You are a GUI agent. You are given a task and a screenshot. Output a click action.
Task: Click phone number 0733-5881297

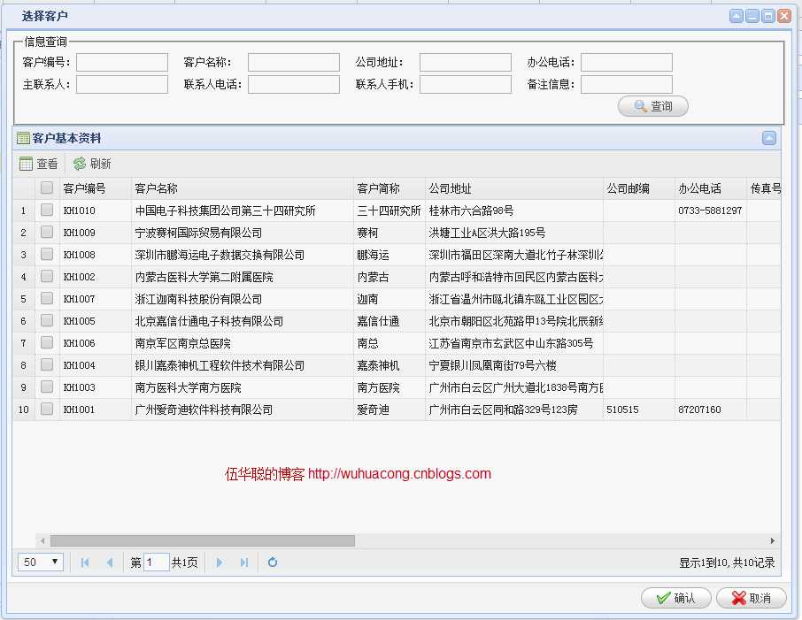(710, 210)
